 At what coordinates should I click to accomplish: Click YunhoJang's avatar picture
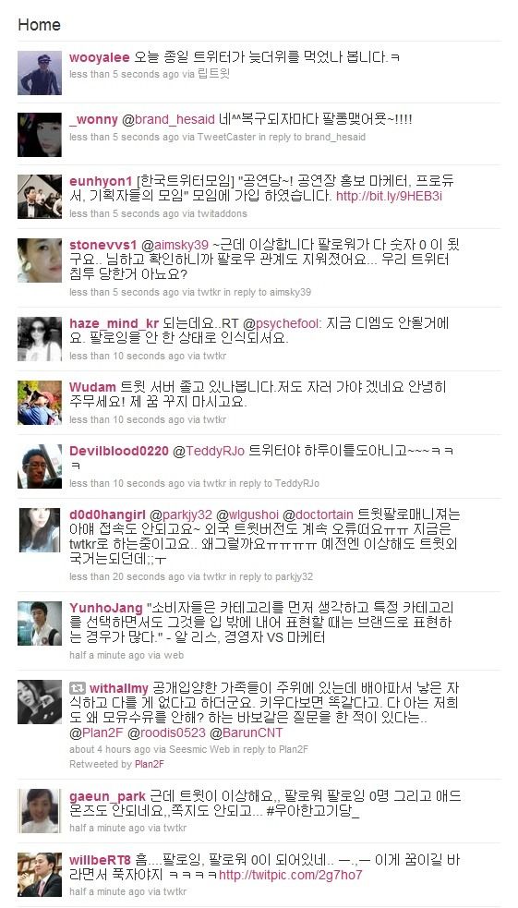[40, 623]
